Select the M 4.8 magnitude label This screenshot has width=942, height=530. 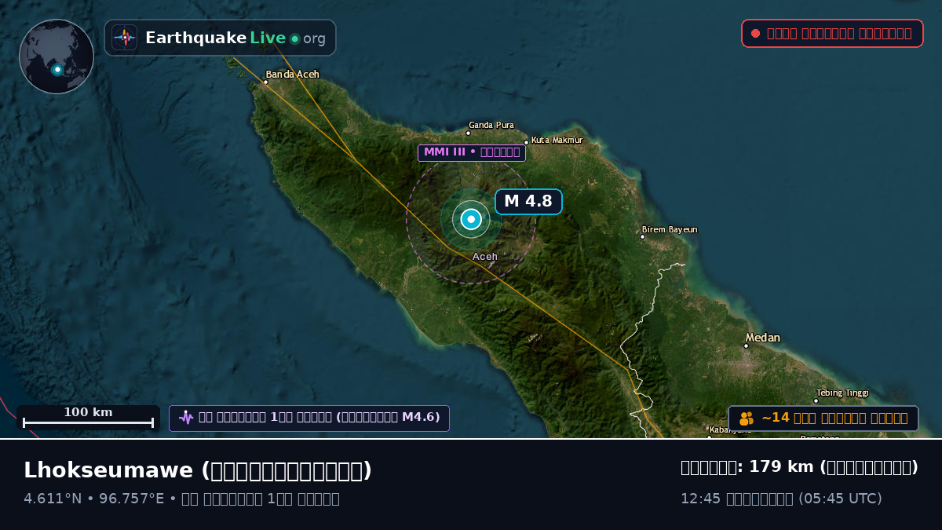528,202
